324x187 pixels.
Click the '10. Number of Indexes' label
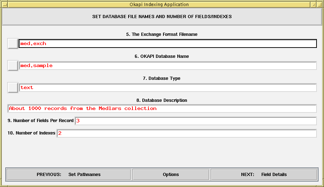click(31, 133)
